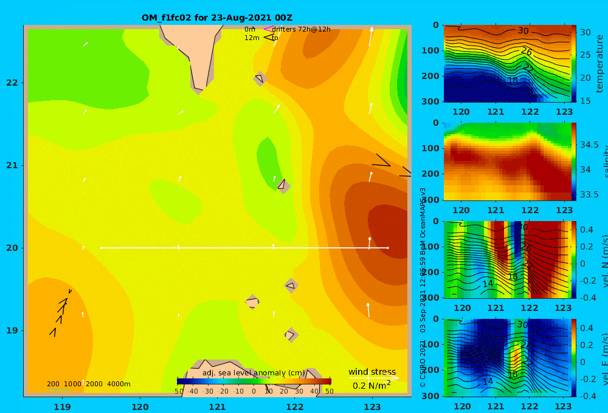Click the vel. N (m/s) color bar
The width and height of the screenshot is (608, 413).
point(573,259)
